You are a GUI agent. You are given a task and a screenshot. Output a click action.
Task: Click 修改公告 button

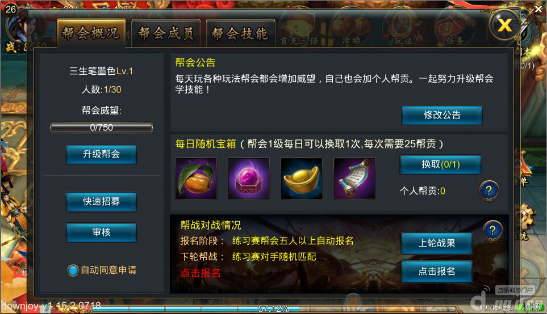(x=442, y=115)
